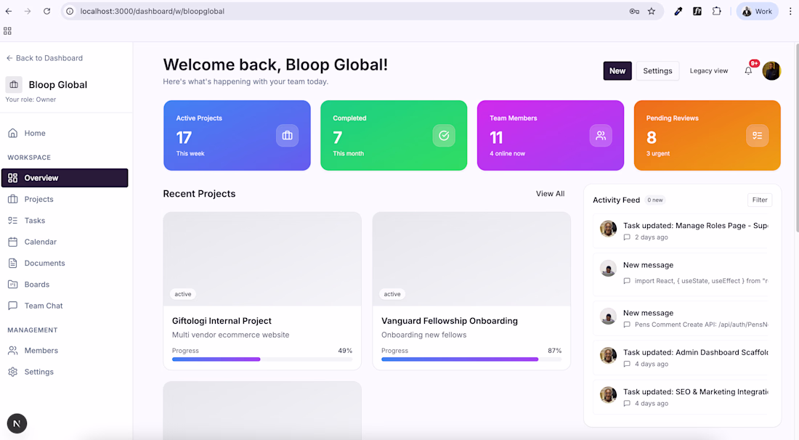This screenshot has width=799, height=440.
Task: Click the New button
Action: 617,70
